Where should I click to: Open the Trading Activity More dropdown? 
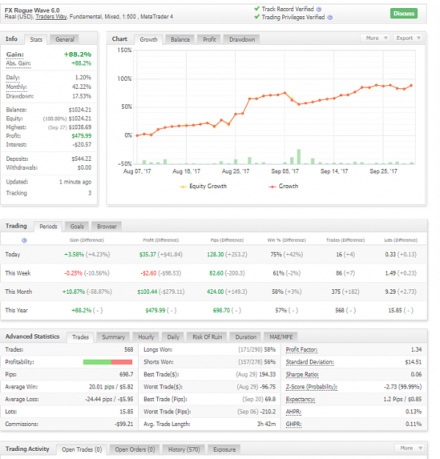[409, 448]
